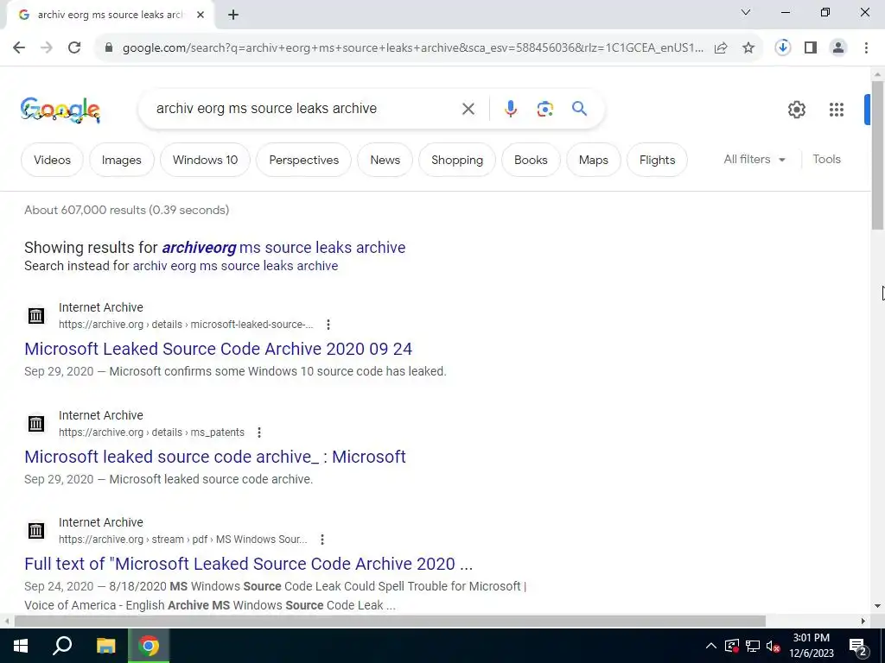Viewport: 885px width, 663px height.
Task: Open Windows taskbar search
Action: point(62,646)
